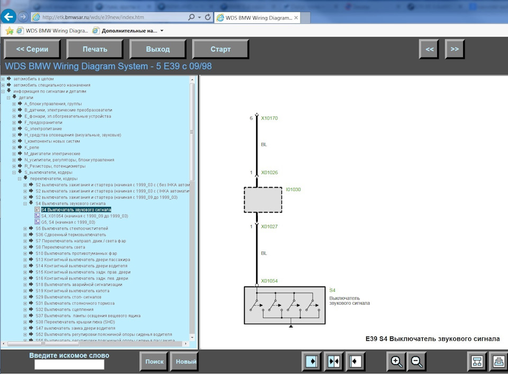Select S4 Выключатель звукового сигнала document
Viewport: 508px width, 374px height.
click(x=76, y=210)
